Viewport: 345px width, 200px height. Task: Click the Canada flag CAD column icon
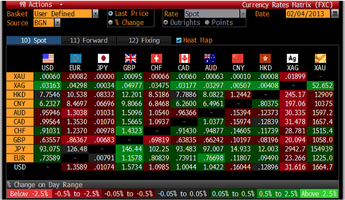pyautogui.click(x=184, y=58)
